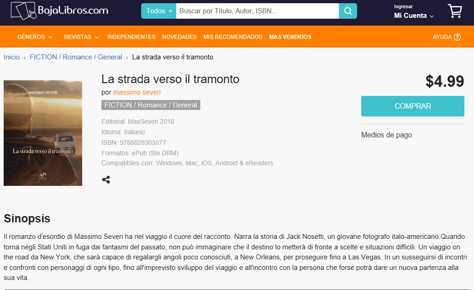This screenshot has width=474, height=290.
Task: Click the book cover thumbnail
Action: click(x=43, y=133)
